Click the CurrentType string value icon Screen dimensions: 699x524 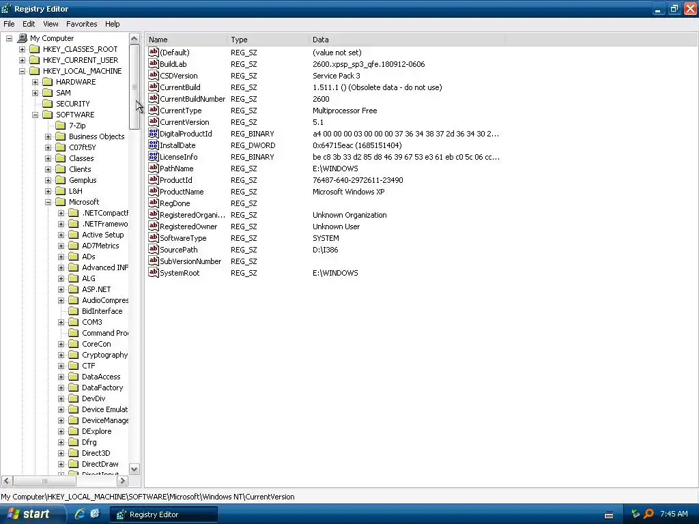click(x=154, y=110)
